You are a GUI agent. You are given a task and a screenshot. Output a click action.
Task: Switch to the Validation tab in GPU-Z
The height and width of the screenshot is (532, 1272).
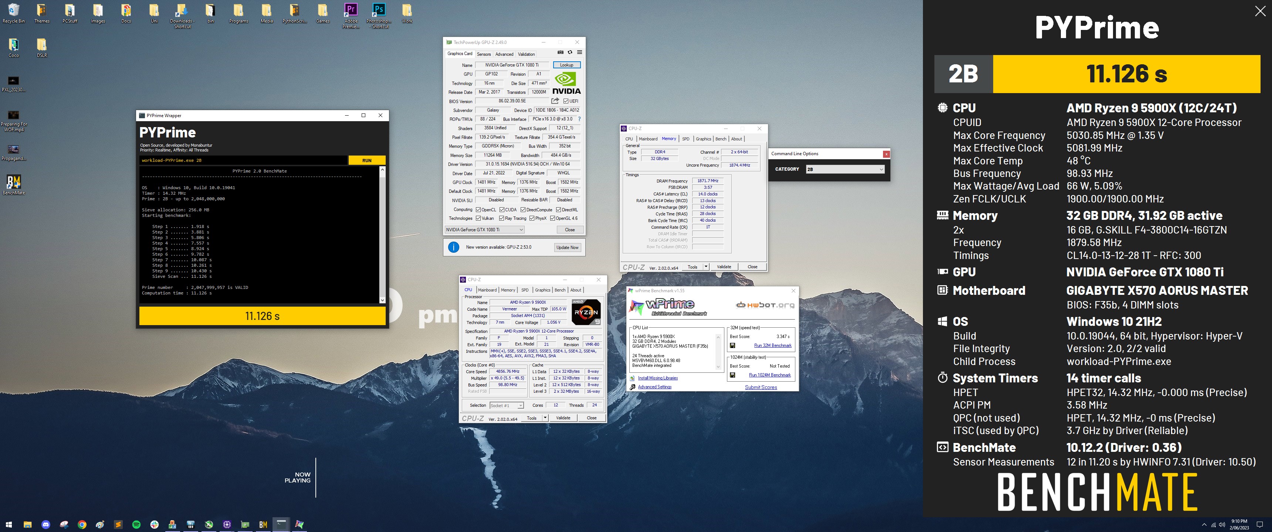[527, 54]
